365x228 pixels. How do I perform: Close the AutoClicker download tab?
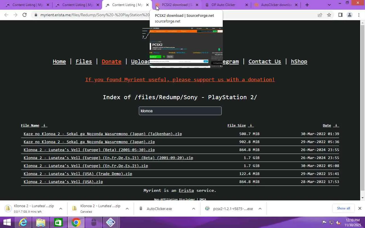pos(296,5)
